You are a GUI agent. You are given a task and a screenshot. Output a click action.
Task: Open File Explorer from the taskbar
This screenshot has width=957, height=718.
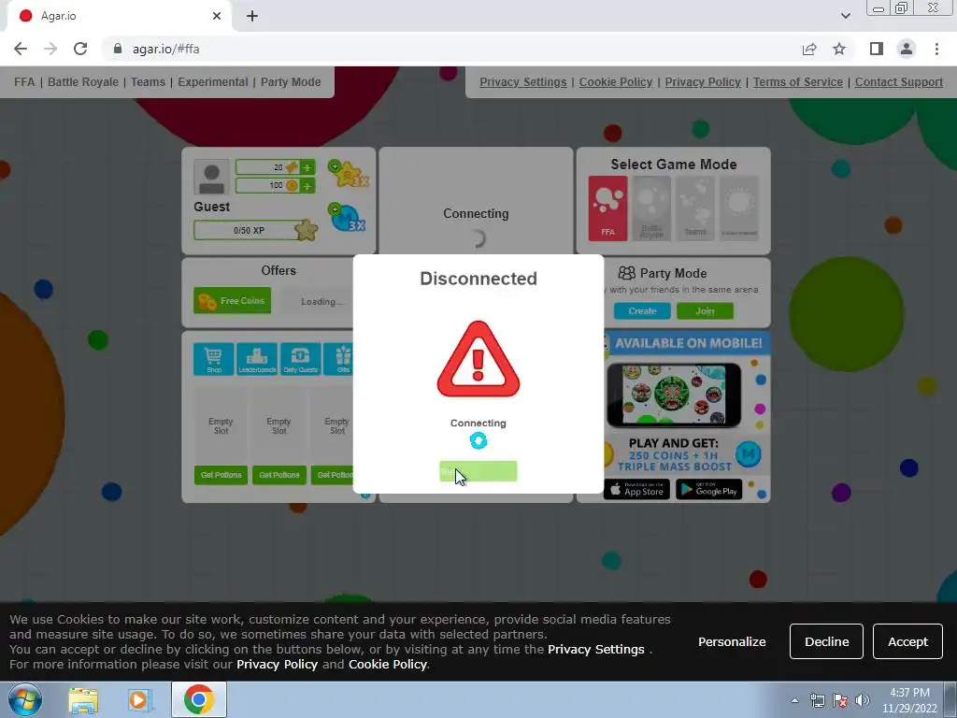coord(83,700)
